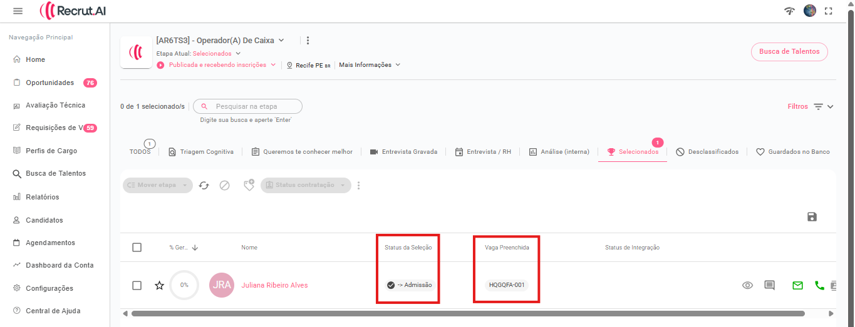Open the Filtros dropdown

[x=811, y=107]
